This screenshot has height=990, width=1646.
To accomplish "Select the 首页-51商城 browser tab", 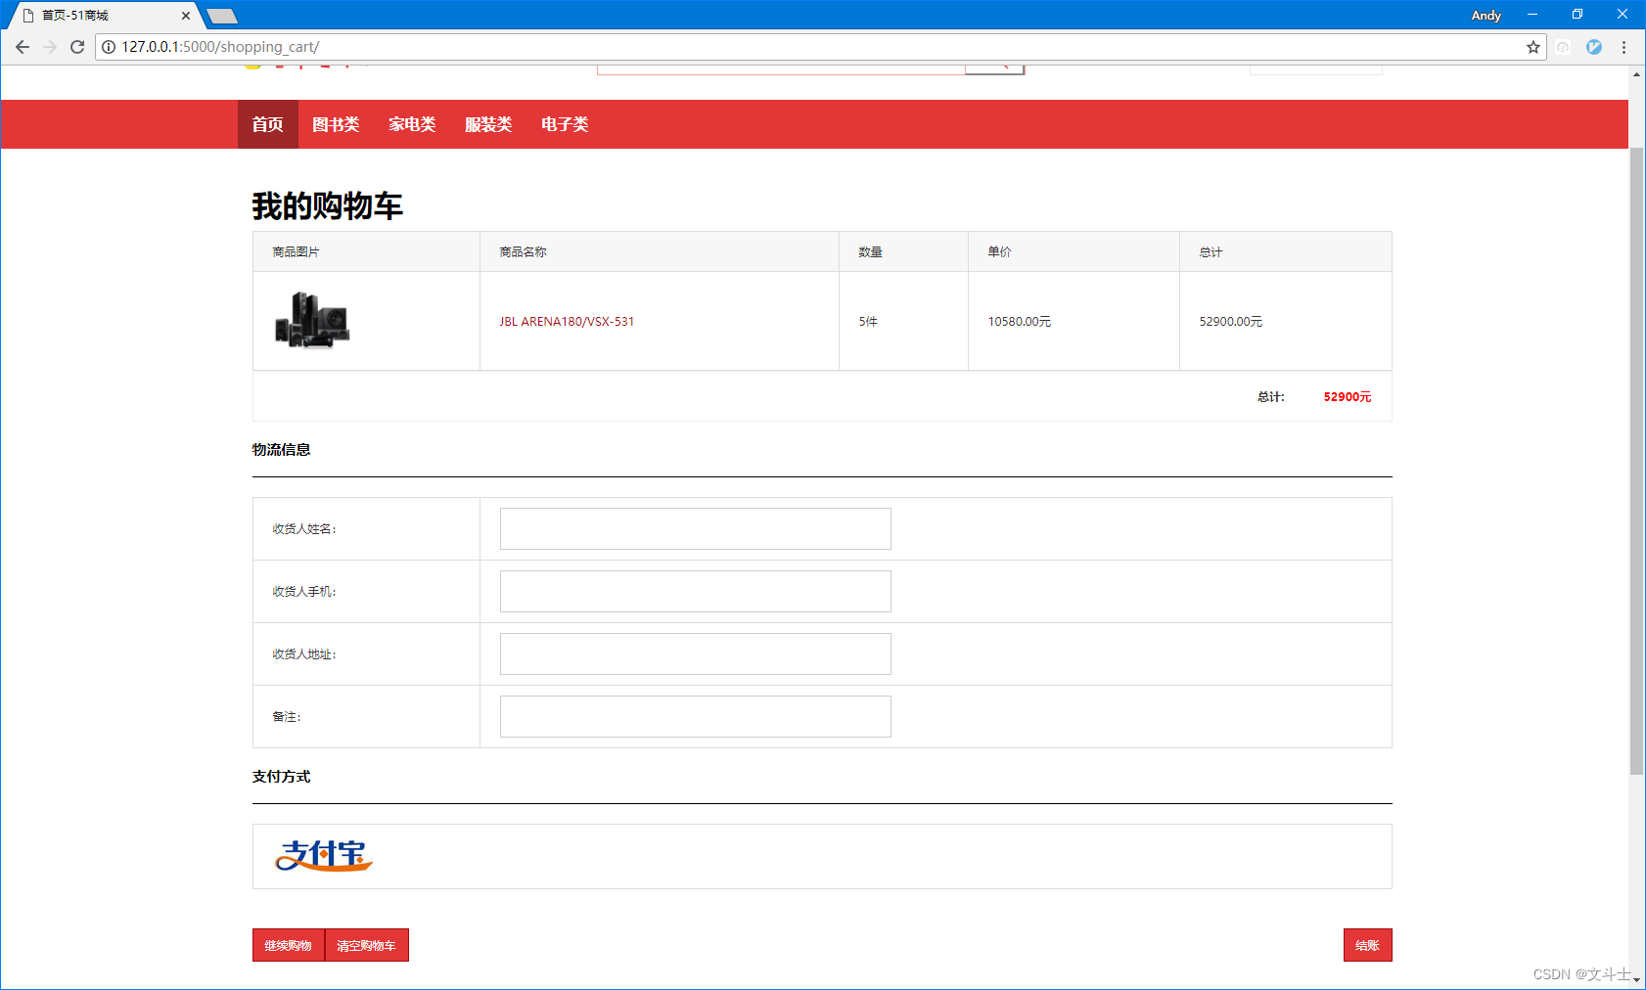I will 103,16.
